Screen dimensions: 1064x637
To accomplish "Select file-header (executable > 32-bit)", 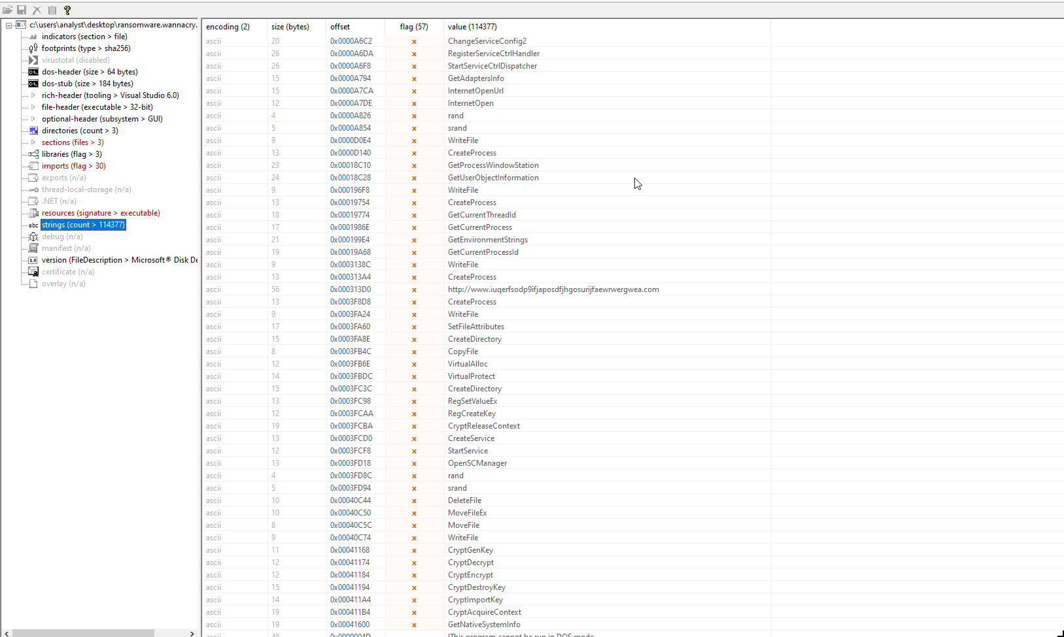I will coord(97,107).
